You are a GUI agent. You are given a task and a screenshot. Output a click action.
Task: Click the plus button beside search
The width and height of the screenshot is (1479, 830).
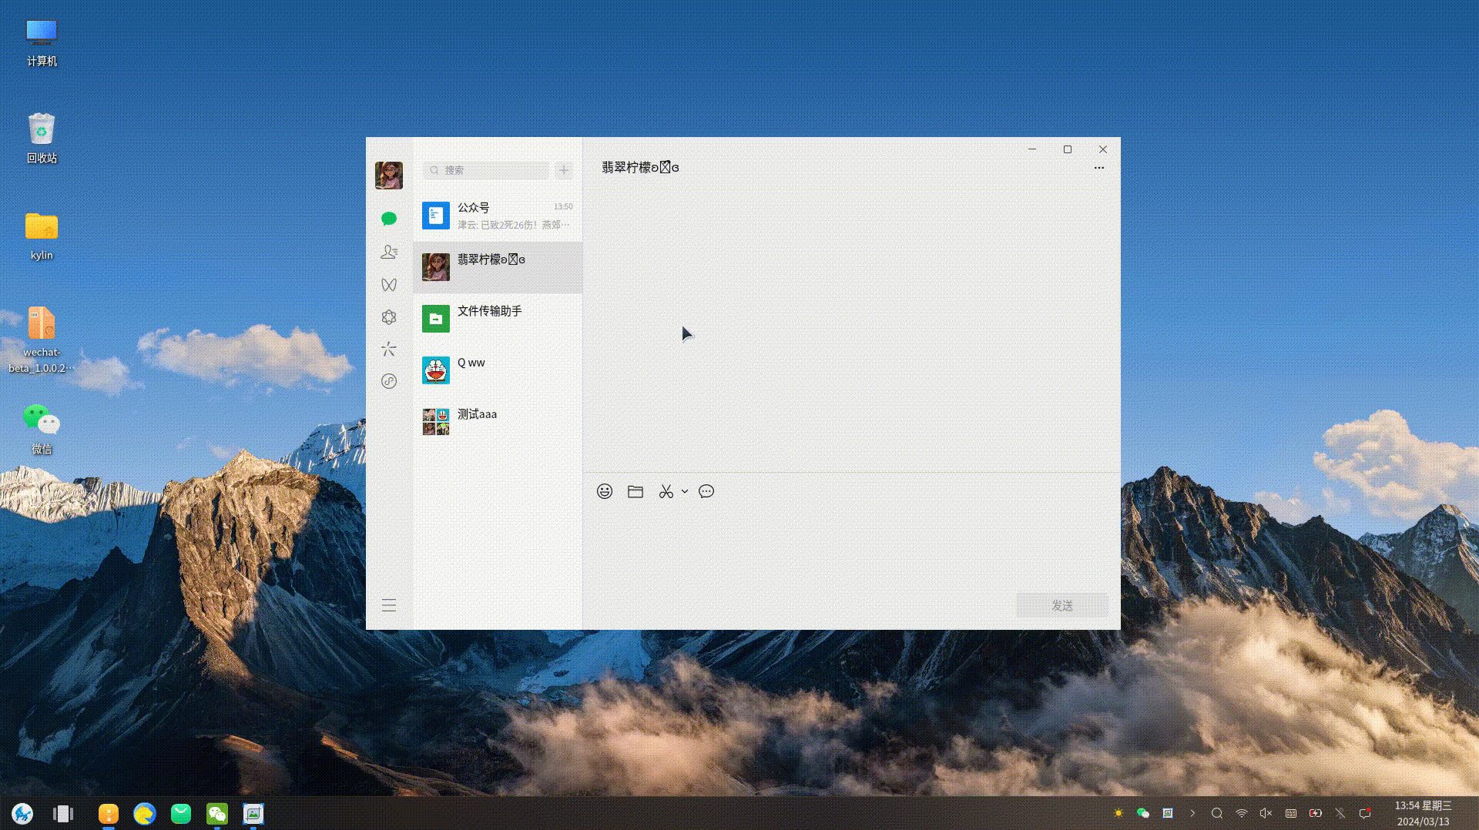(564, 170)
